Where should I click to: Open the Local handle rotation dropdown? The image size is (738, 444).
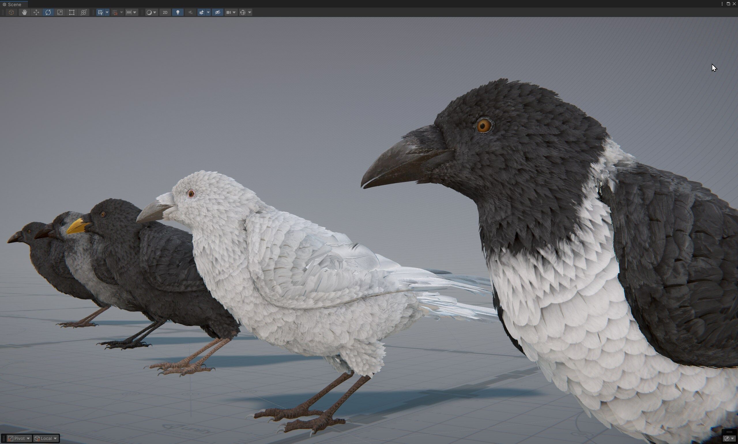pyautogui.click(x=46, y=438)
